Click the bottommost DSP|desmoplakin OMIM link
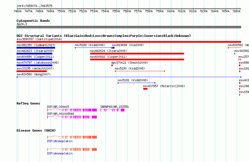This screenshot has width=249, height=162. (60, 153)
